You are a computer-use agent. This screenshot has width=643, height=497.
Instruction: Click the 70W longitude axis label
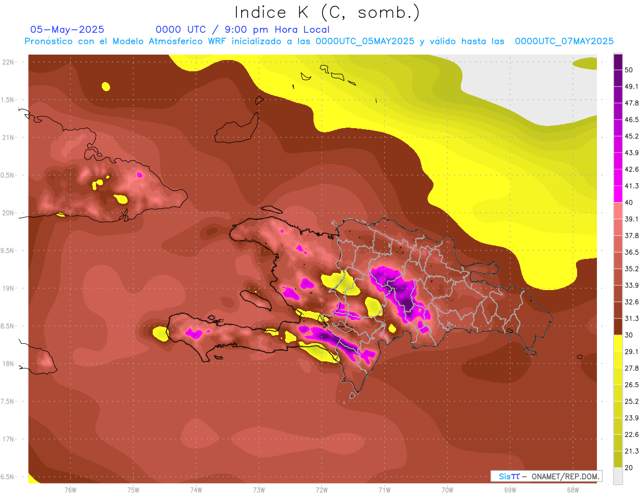(x=447, y=490)
